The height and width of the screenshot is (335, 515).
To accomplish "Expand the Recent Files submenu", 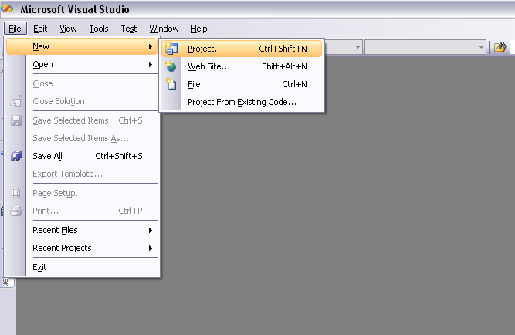I will pyautogui.click(x=151, y=230).
